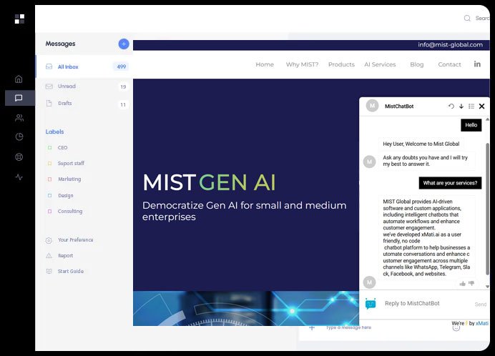Open the pie chart analytics icon

tap(19, 137)
